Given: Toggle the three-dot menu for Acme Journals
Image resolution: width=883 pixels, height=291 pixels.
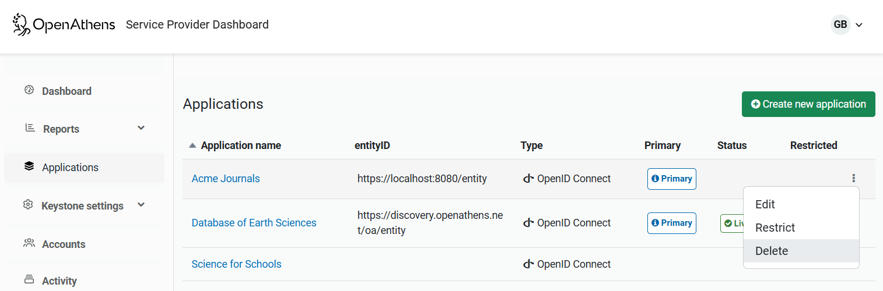Looking at the screenshot, I should point(854,179).
